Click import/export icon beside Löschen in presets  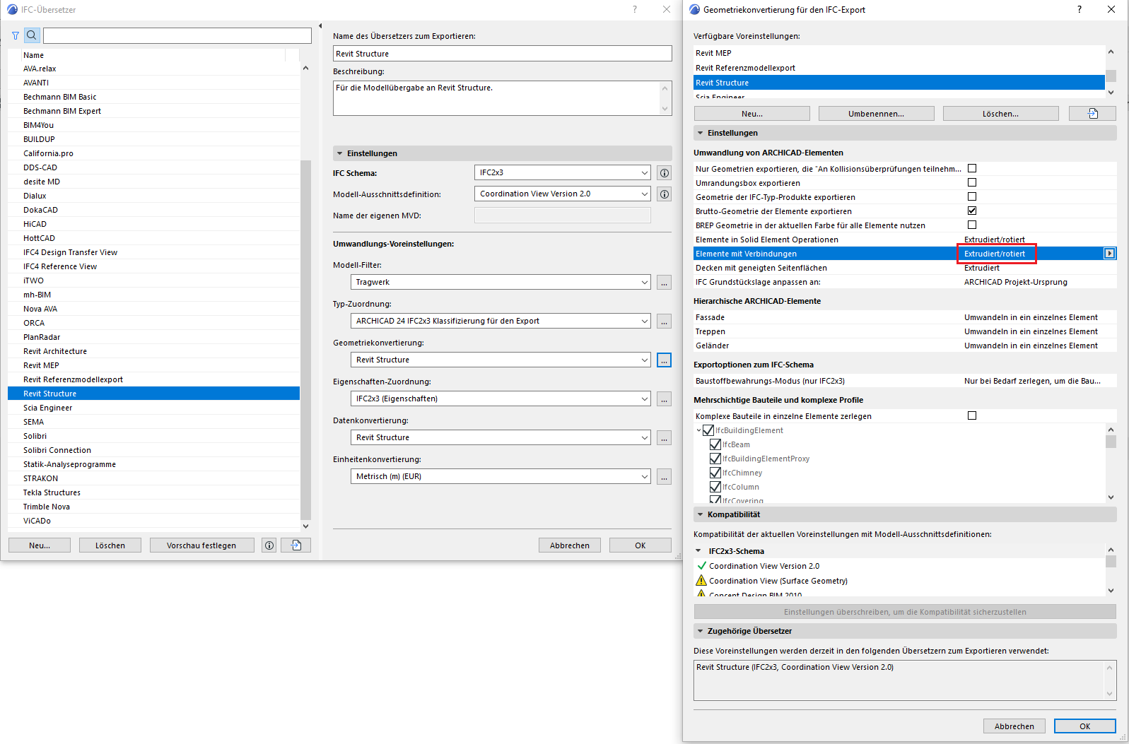tap(1092, 114)
